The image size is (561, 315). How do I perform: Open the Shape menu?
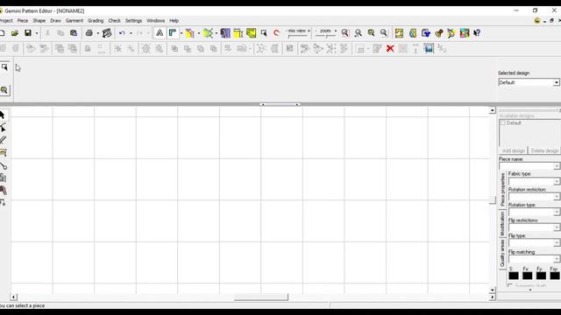[39, 21]
